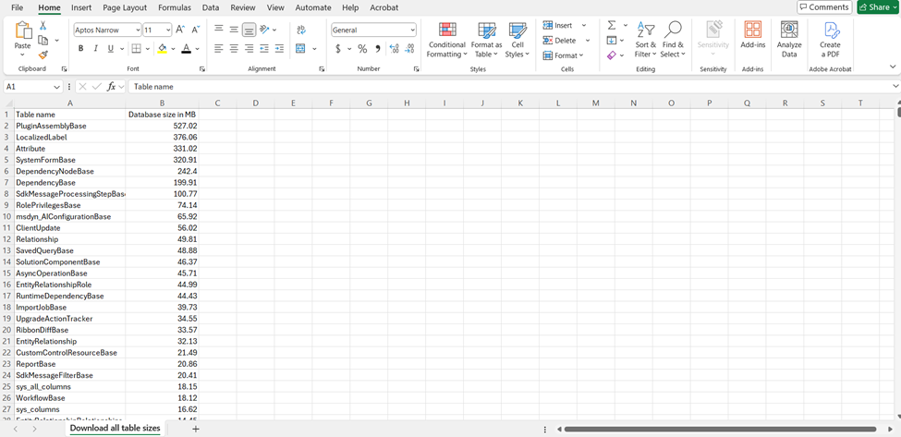Image resolution: width=901 pixels, height=437 pixels.
Task: Click the yellow Fill Color swatch
Action: point(163,49)
